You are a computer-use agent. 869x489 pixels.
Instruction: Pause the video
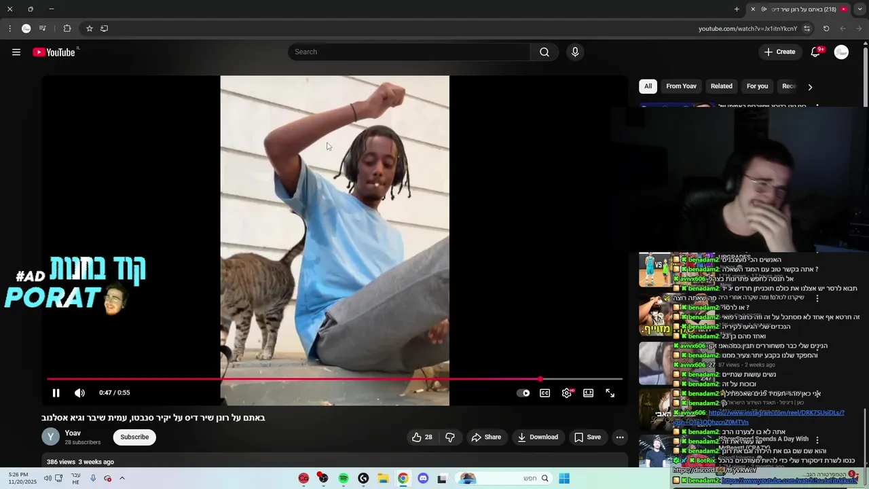click(x=56, y=393)
